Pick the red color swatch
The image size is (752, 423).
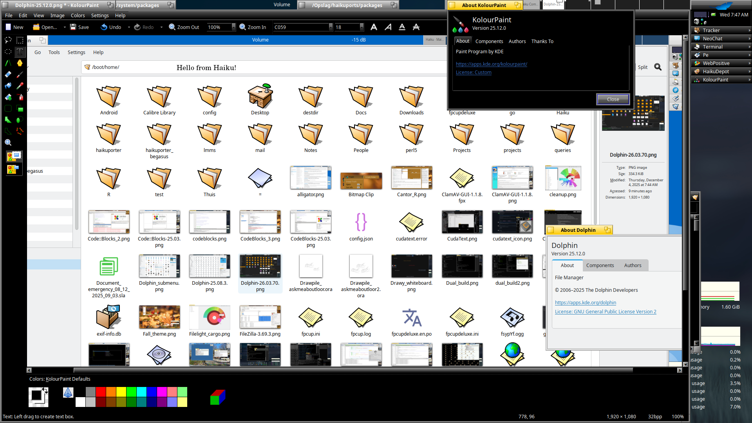101,392
